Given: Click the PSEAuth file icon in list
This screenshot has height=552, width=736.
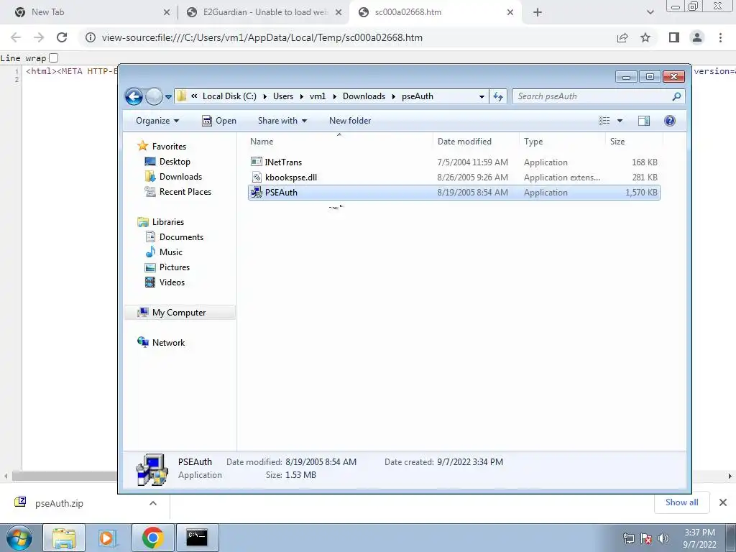Looking at the screenshot, I should pyautogui.click(x=257, y=192).
